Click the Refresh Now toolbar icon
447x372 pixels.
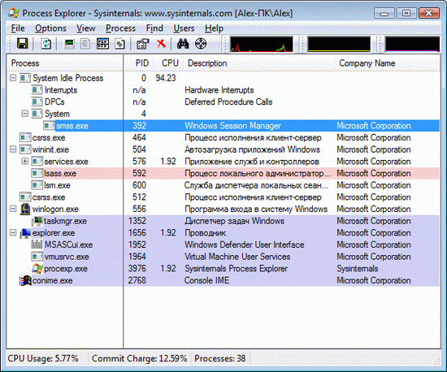pos(46,44)
